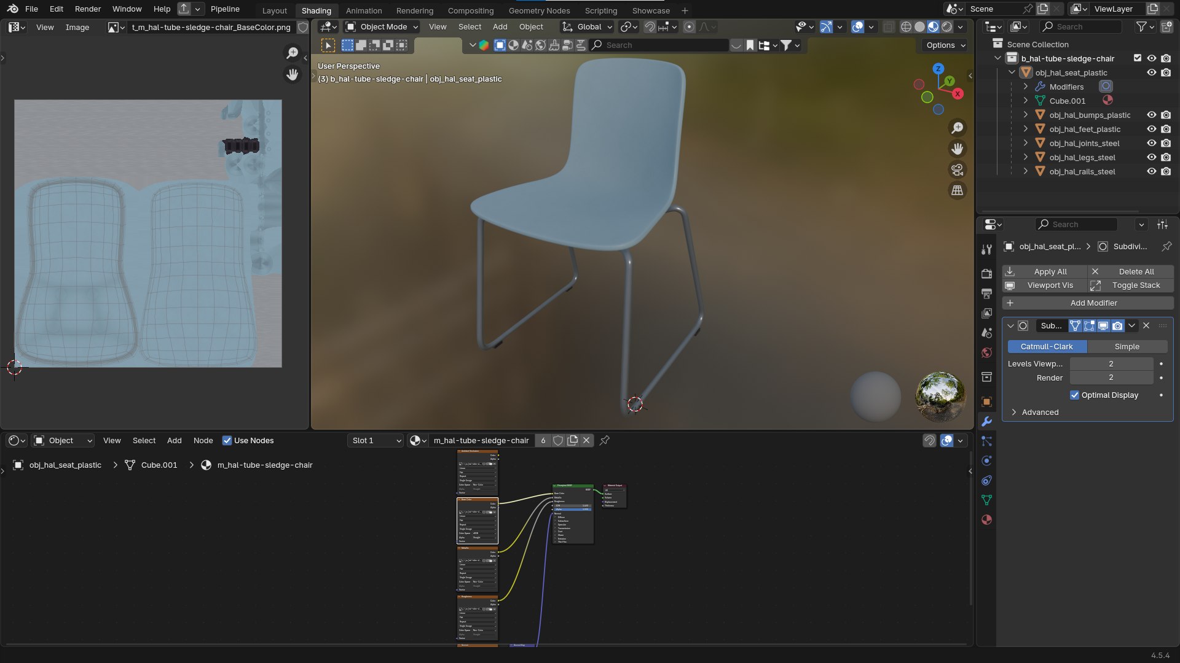Open the Slot 1 material slot dropdown
1180x663 pixels.
376,440
